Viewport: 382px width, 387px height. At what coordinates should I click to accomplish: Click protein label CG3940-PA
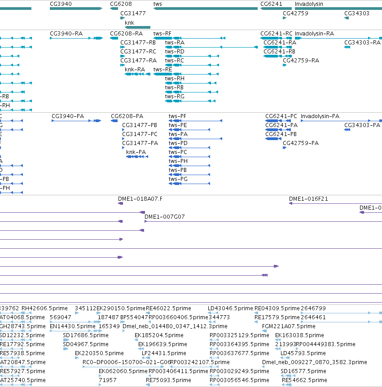[68, 116]
